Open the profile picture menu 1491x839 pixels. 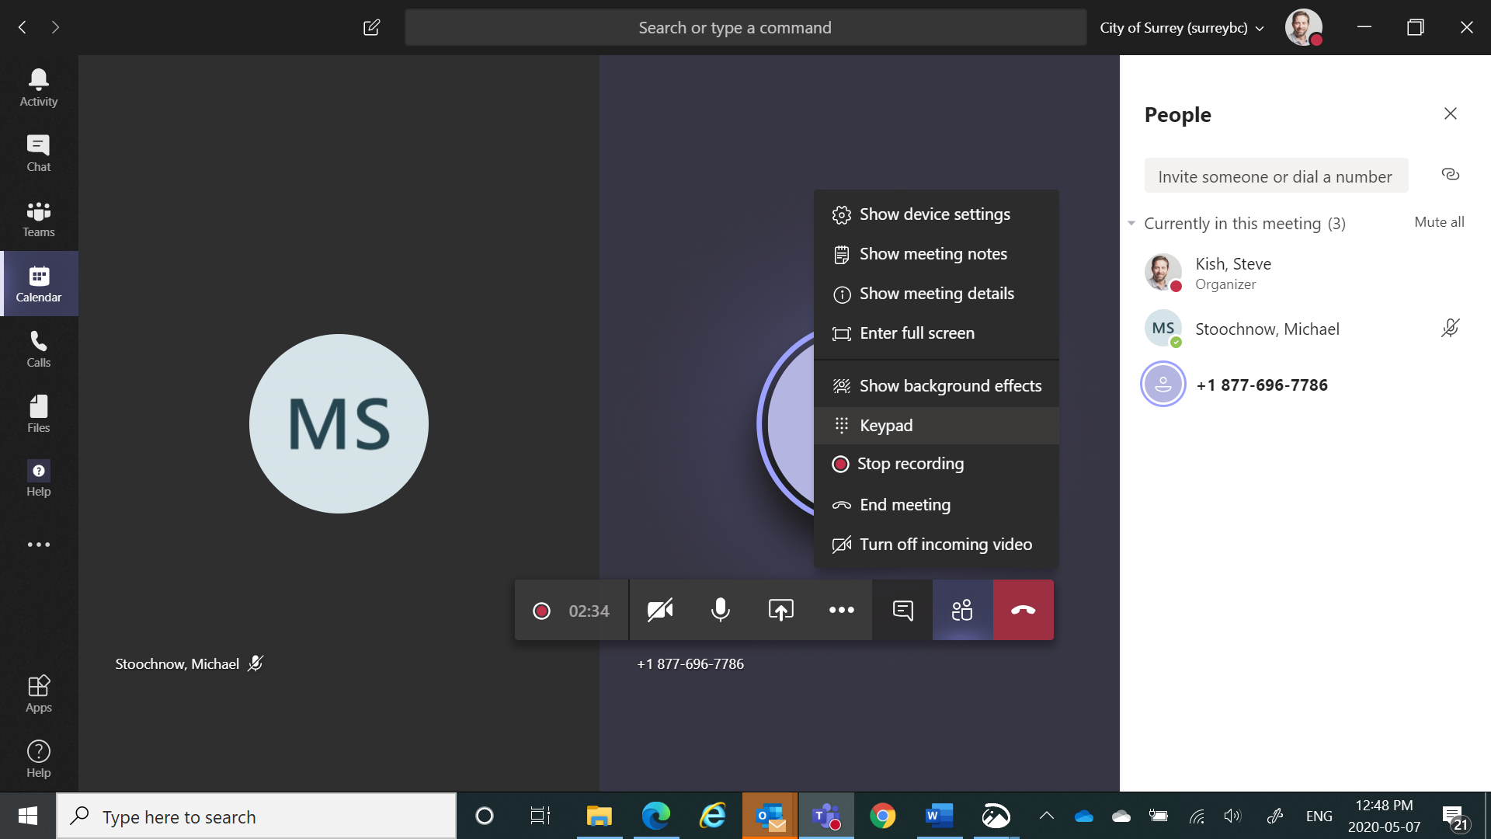1304,27
